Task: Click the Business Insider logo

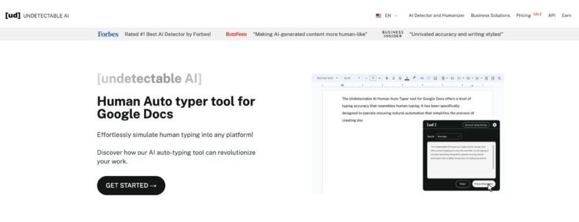Action: coord(392,34)
